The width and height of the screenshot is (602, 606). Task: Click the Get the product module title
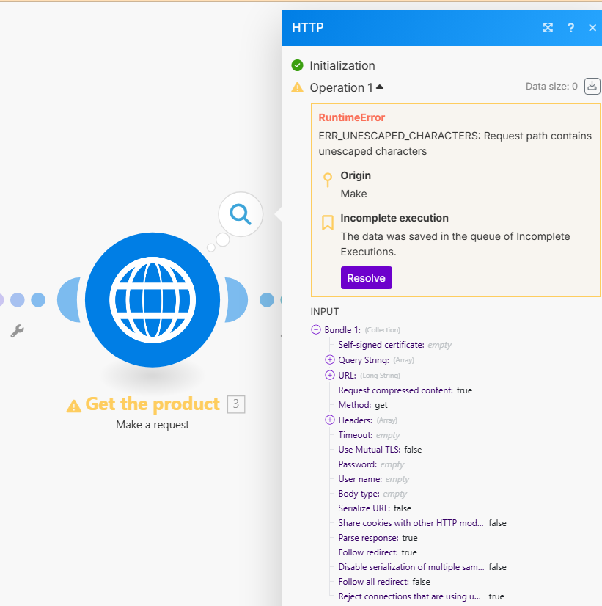coord(153,404)
